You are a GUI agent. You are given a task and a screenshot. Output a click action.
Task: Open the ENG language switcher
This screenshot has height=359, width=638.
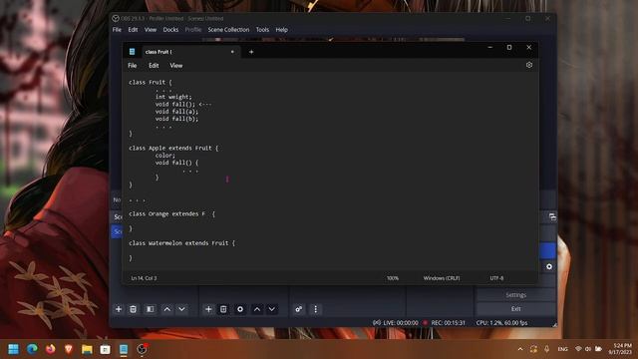point(562,349)
